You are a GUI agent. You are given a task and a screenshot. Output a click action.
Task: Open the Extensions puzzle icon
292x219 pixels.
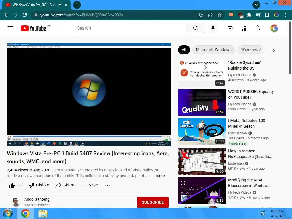tap(249, 15)
